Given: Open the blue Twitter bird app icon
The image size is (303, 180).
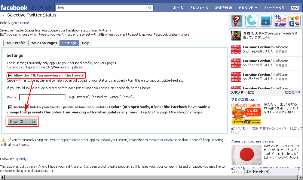Looking at the screenshot, I should 251,21.
